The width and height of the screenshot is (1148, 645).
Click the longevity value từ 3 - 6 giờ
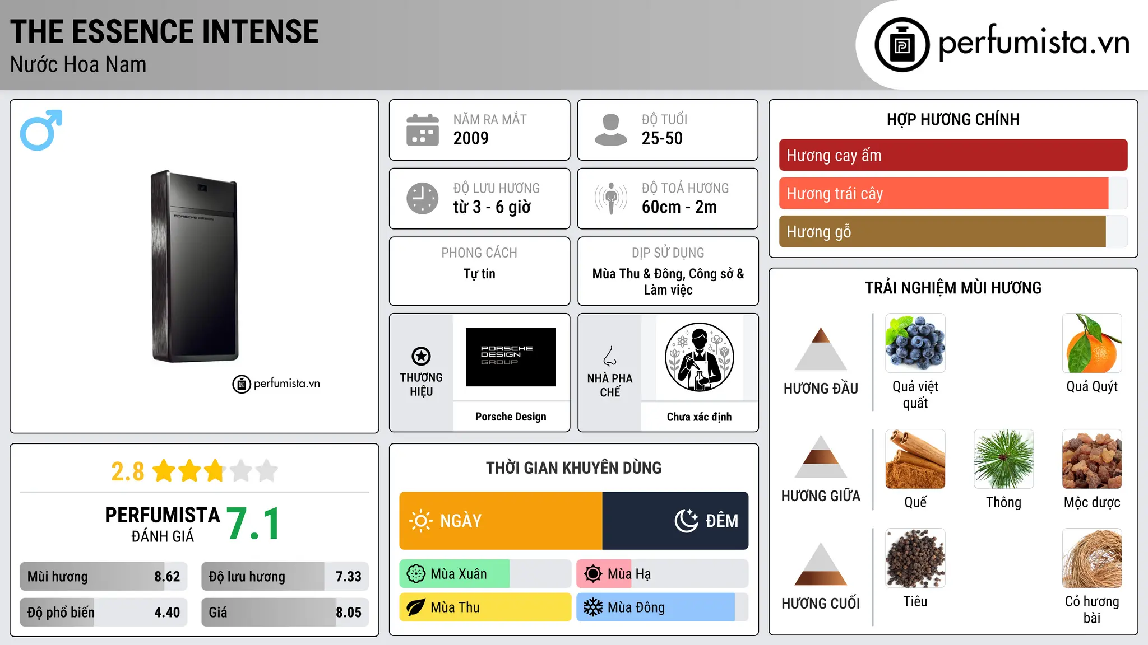pos(492,207)
